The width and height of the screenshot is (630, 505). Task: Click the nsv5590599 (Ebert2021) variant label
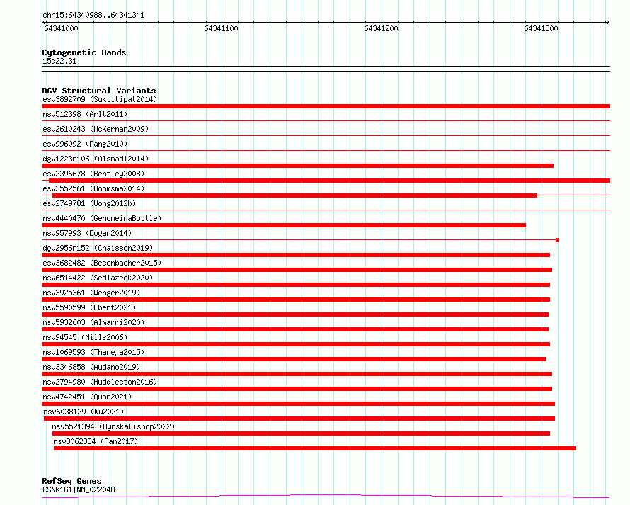[x=89, y=307]
